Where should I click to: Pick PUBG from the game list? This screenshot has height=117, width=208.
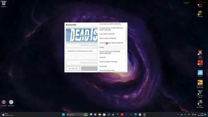(x=111, y=47)
